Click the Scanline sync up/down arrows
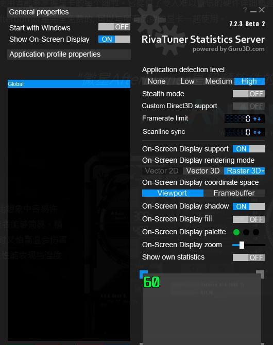The width and height of the screenshot is (273, 345). coord(257,132)
